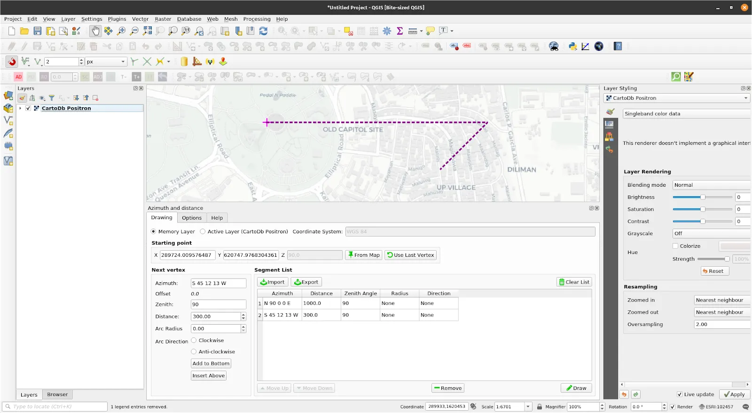Select the Pan Map hand tool
Viewport: 752px width, 413px height.
[95, 31]
